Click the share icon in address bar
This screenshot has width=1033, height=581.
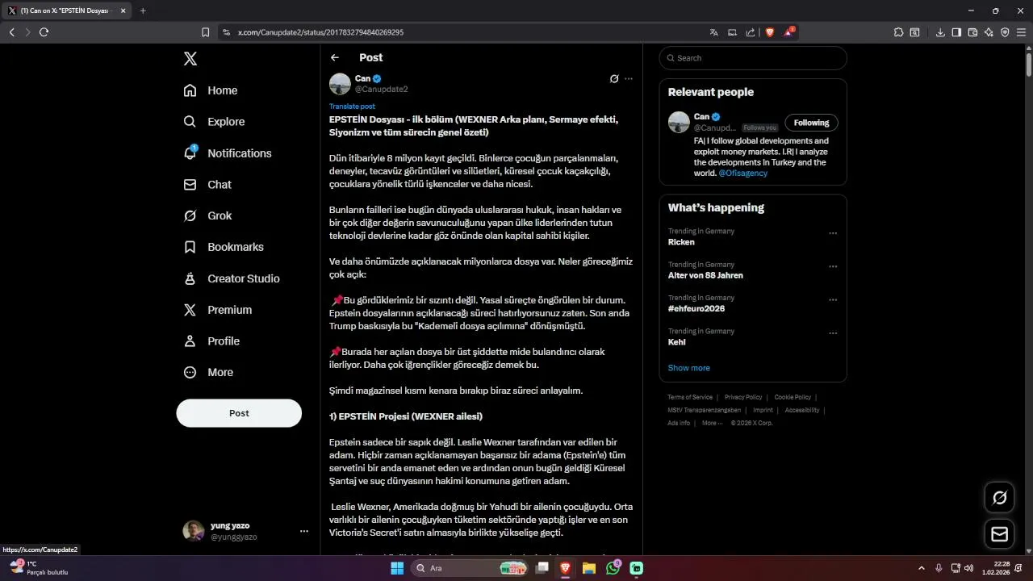[x=751, y=32]
